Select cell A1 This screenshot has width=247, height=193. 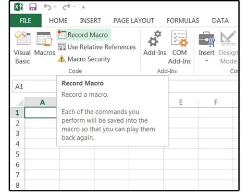[x=41, y=113]
